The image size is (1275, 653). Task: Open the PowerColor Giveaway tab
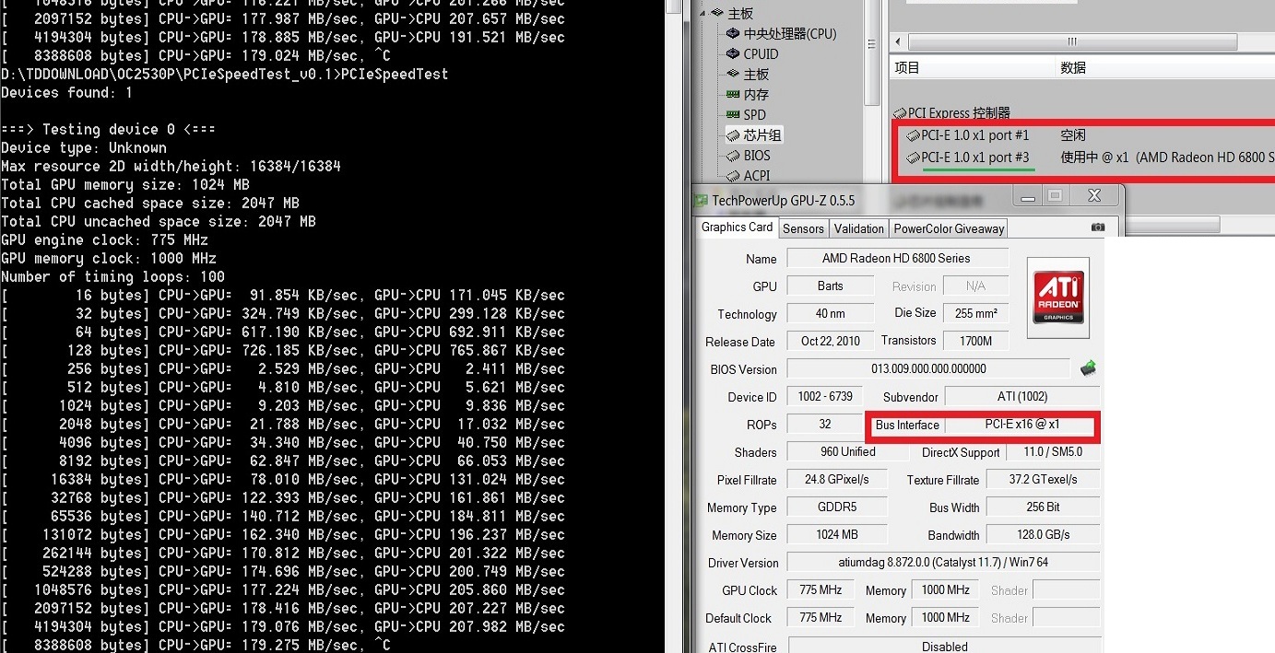[949, 228]
